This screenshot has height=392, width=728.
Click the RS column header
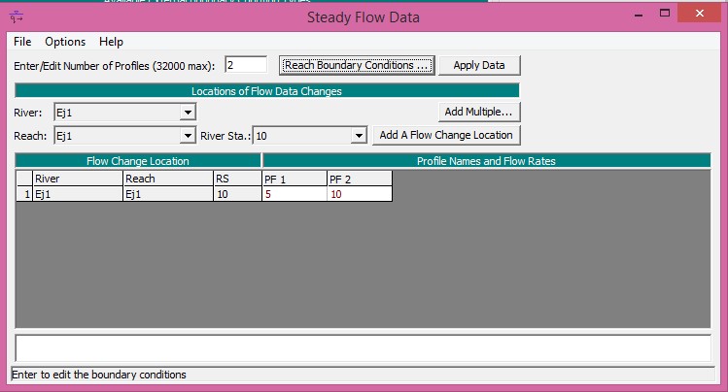tap(237, 179)
